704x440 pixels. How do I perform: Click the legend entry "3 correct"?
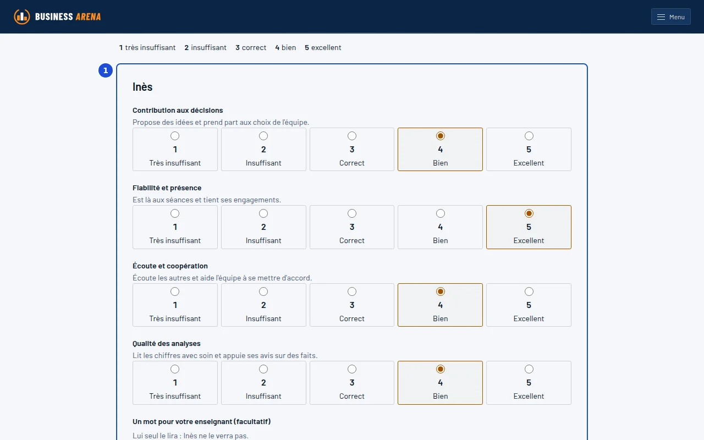pyautogui.click(x=251, y=48)
